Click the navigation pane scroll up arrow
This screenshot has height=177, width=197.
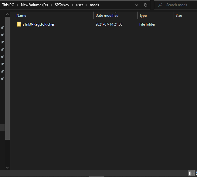pos(7,14)
